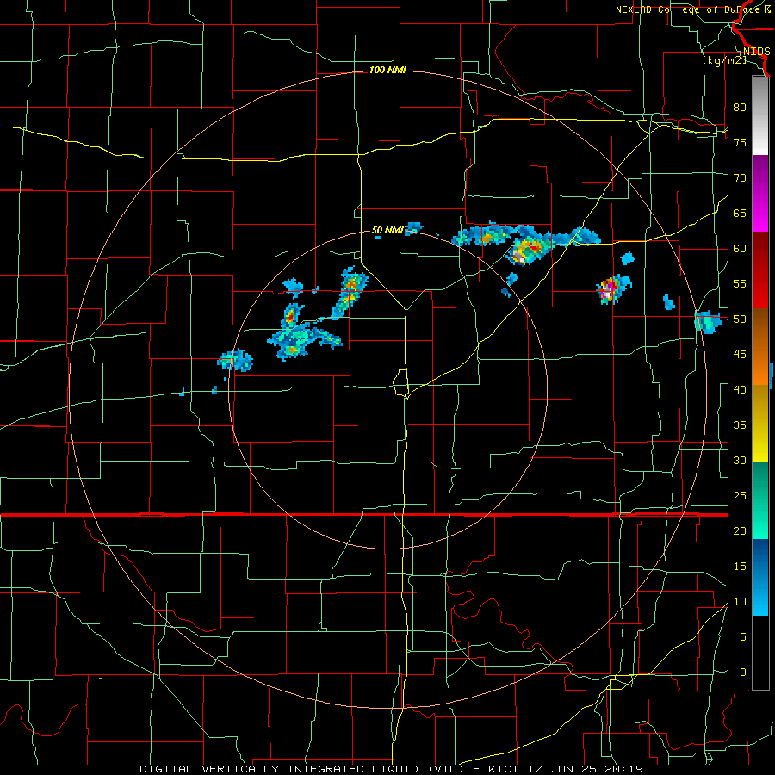Select the black legend segment between 0 and 5

pyautogui.click(x=760, y=653)
